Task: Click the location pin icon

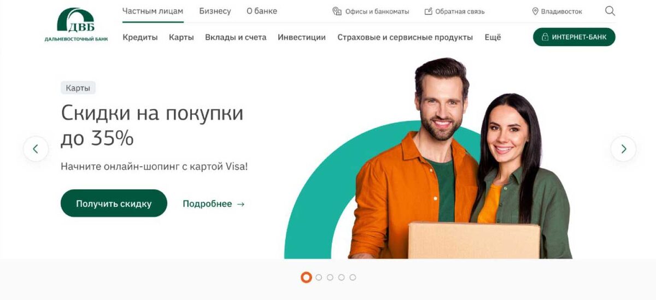Action: (535, 11)
